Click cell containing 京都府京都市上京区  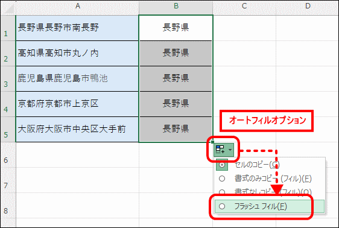pos(77,104)
